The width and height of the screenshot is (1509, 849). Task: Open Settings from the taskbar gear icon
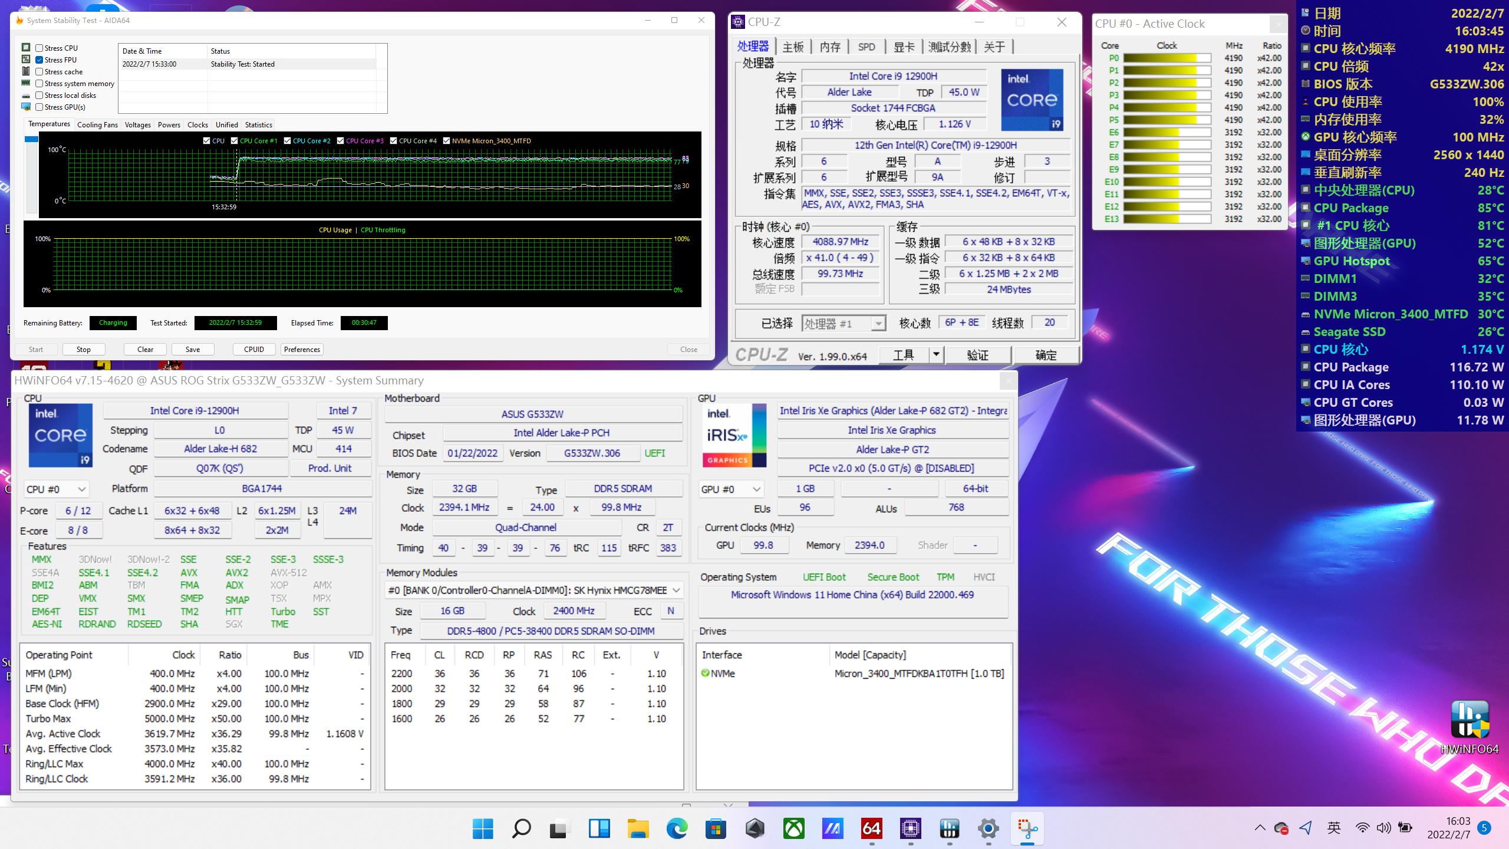[x=988, y=828]
